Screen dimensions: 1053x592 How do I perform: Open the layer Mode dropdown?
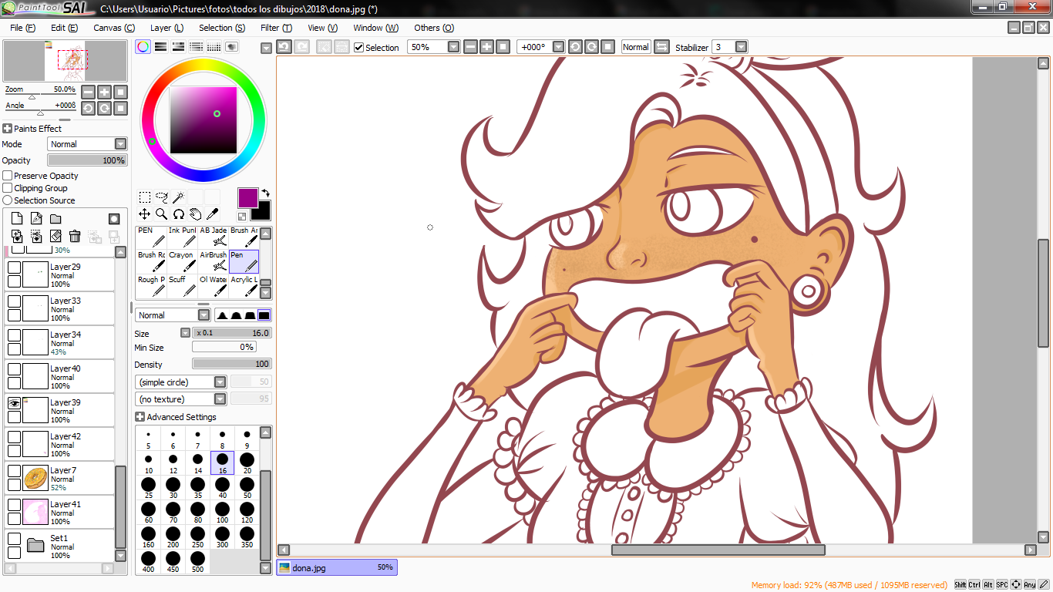(x=87, y=144)
